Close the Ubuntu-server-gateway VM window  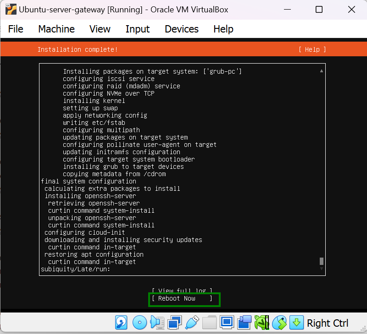click(x=351, y=10)
